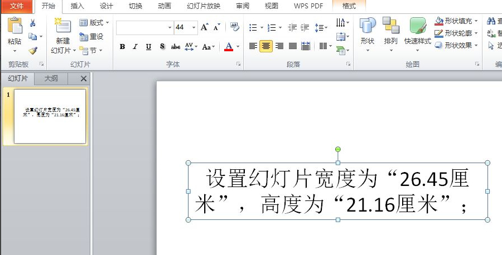Screen dimensions: 502x255
Task: Switch to the 审阅 review tab
Action: [243, 6]
